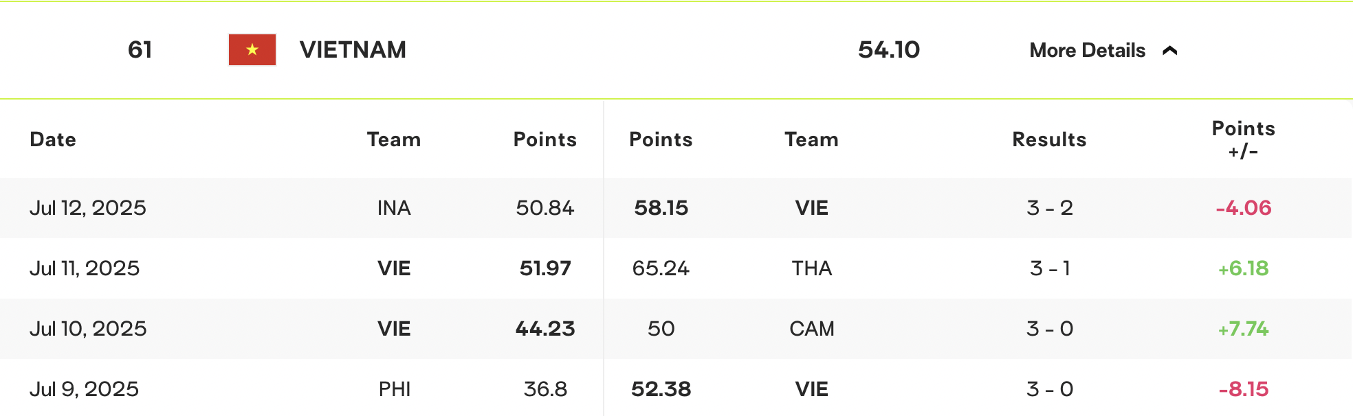Click the ranking number 61
Screen dimensions: 1353x416
[x=140, y=49]
